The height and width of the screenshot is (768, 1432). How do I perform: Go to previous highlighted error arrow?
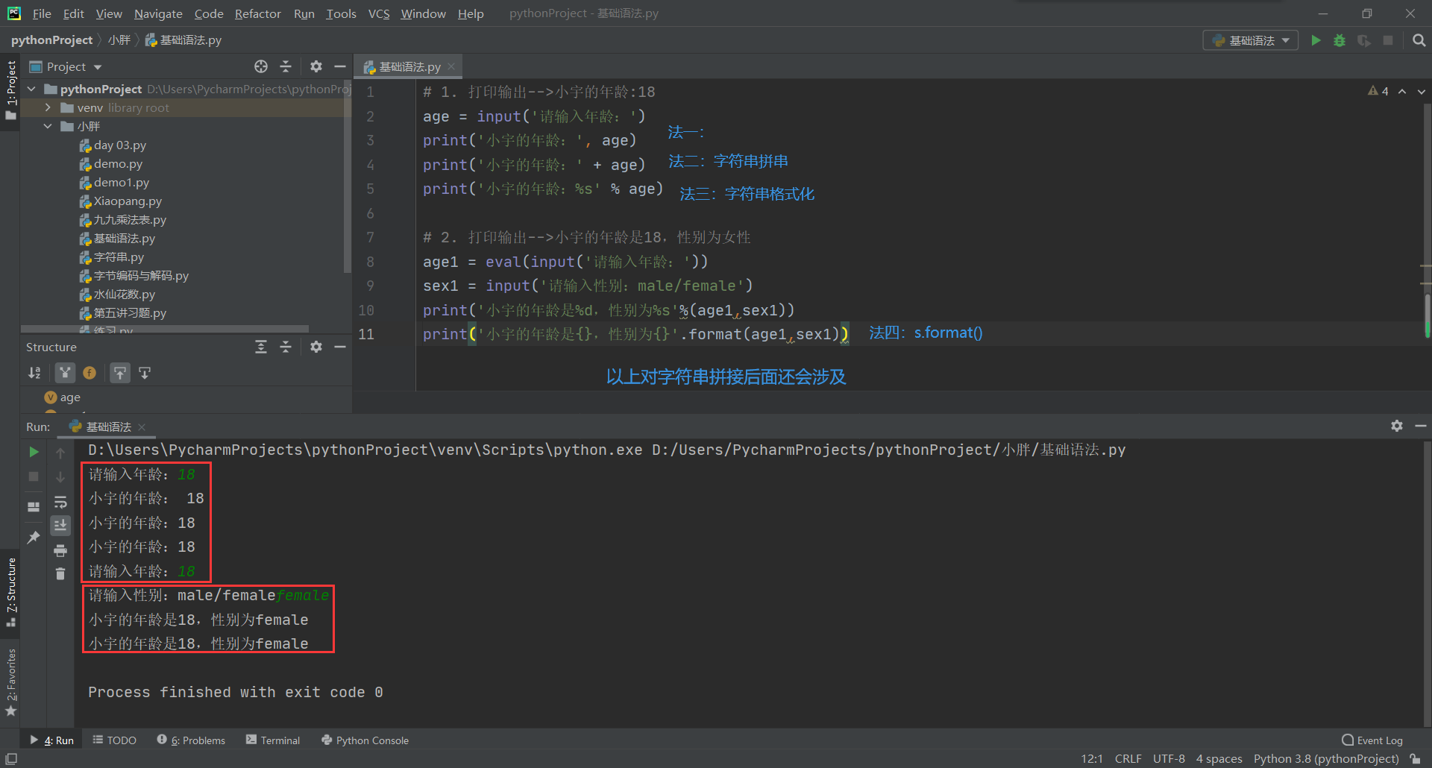tap(1402, 91)
